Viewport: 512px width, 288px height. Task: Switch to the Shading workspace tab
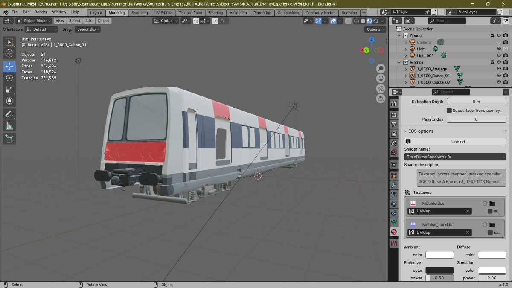[x=216, y=13]
